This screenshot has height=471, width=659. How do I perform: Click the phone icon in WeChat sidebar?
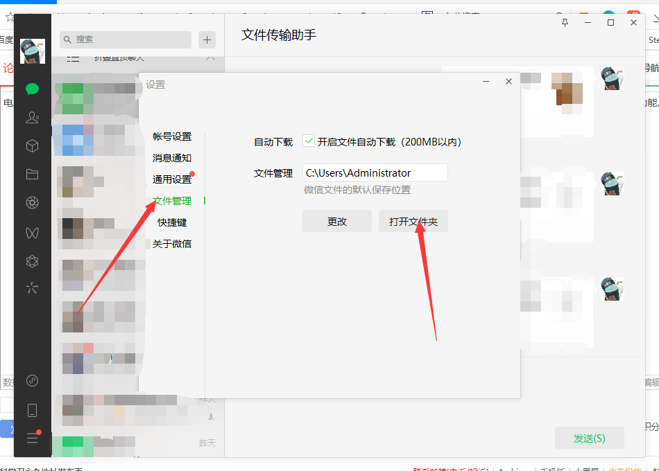coord(33,410)
